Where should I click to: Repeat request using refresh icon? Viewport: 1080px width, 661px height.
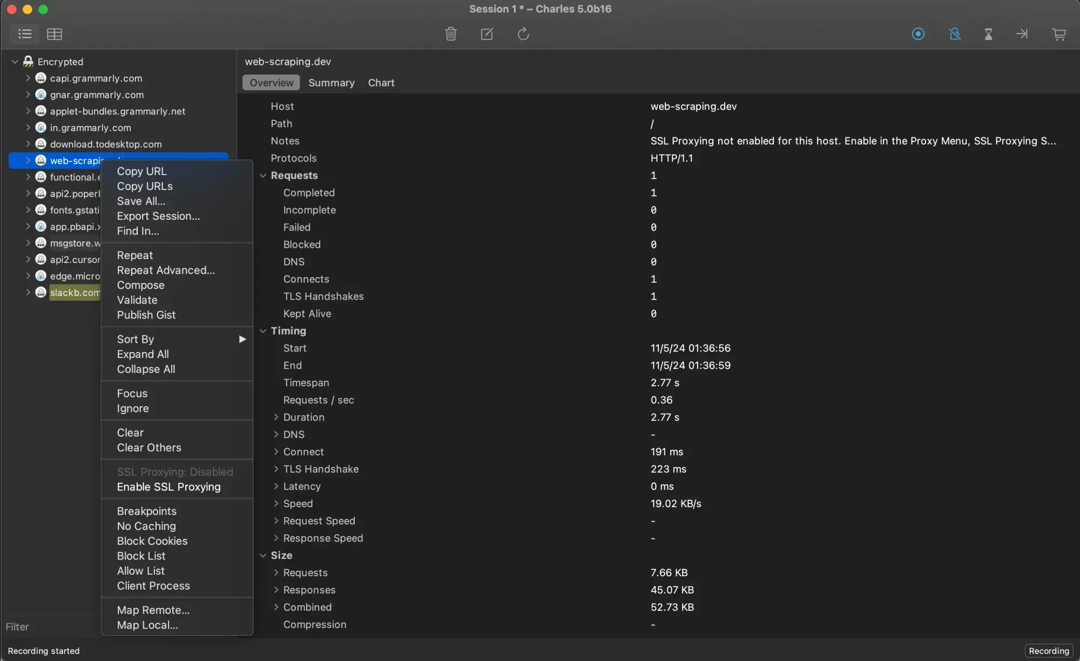click(523, 34)
